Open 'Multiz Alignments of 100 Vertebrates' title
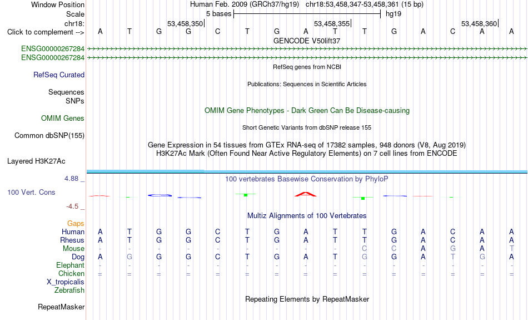The height and width of the screenshot is (320, 528). tap(307, 216)
